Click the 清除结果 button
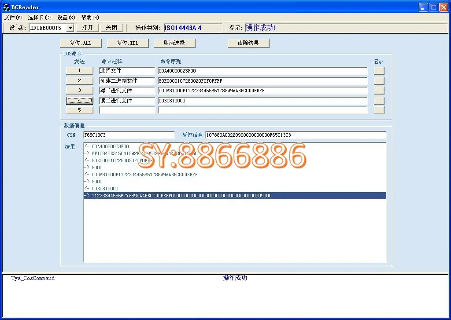This screenshot has width=451, height=320. point(248,43)
